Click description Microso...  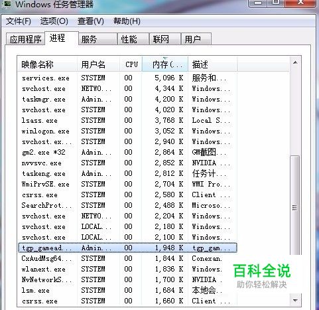coord(211,205)
